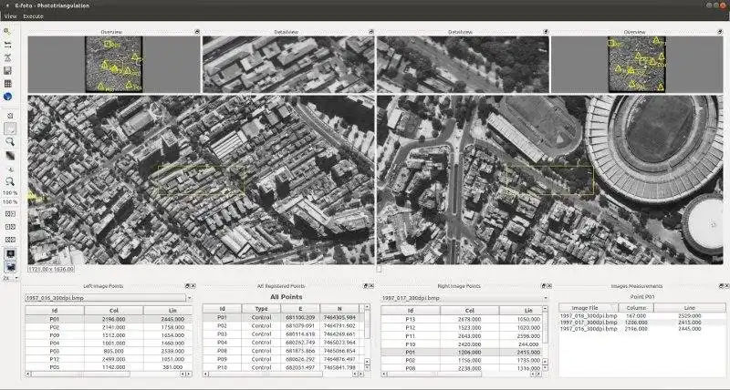Sort by Image File header in measurements

point(589,308)
